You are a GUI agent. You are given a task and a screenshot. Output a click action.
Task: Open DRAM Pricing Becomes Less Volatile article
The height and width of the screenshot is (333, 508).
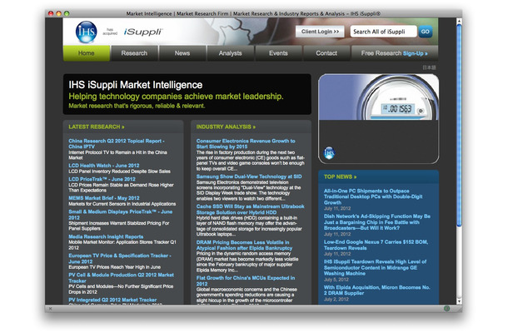244,246
